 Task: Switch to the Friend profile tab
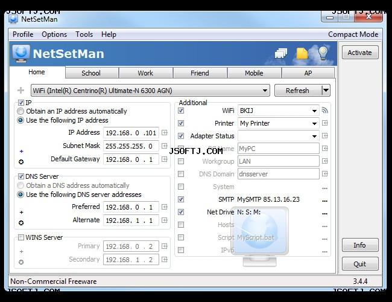point(200,73)
